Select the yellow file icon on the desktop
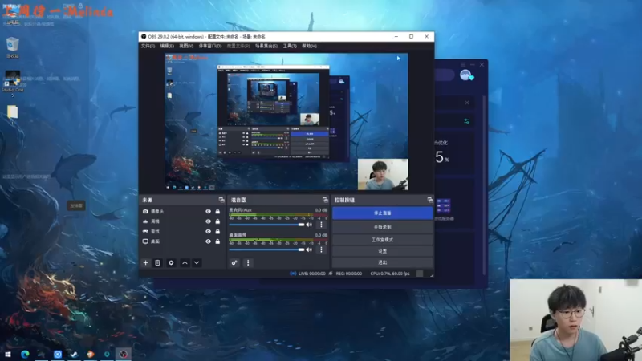The height and width of the screenshot is (361, 642). [12, 112]
